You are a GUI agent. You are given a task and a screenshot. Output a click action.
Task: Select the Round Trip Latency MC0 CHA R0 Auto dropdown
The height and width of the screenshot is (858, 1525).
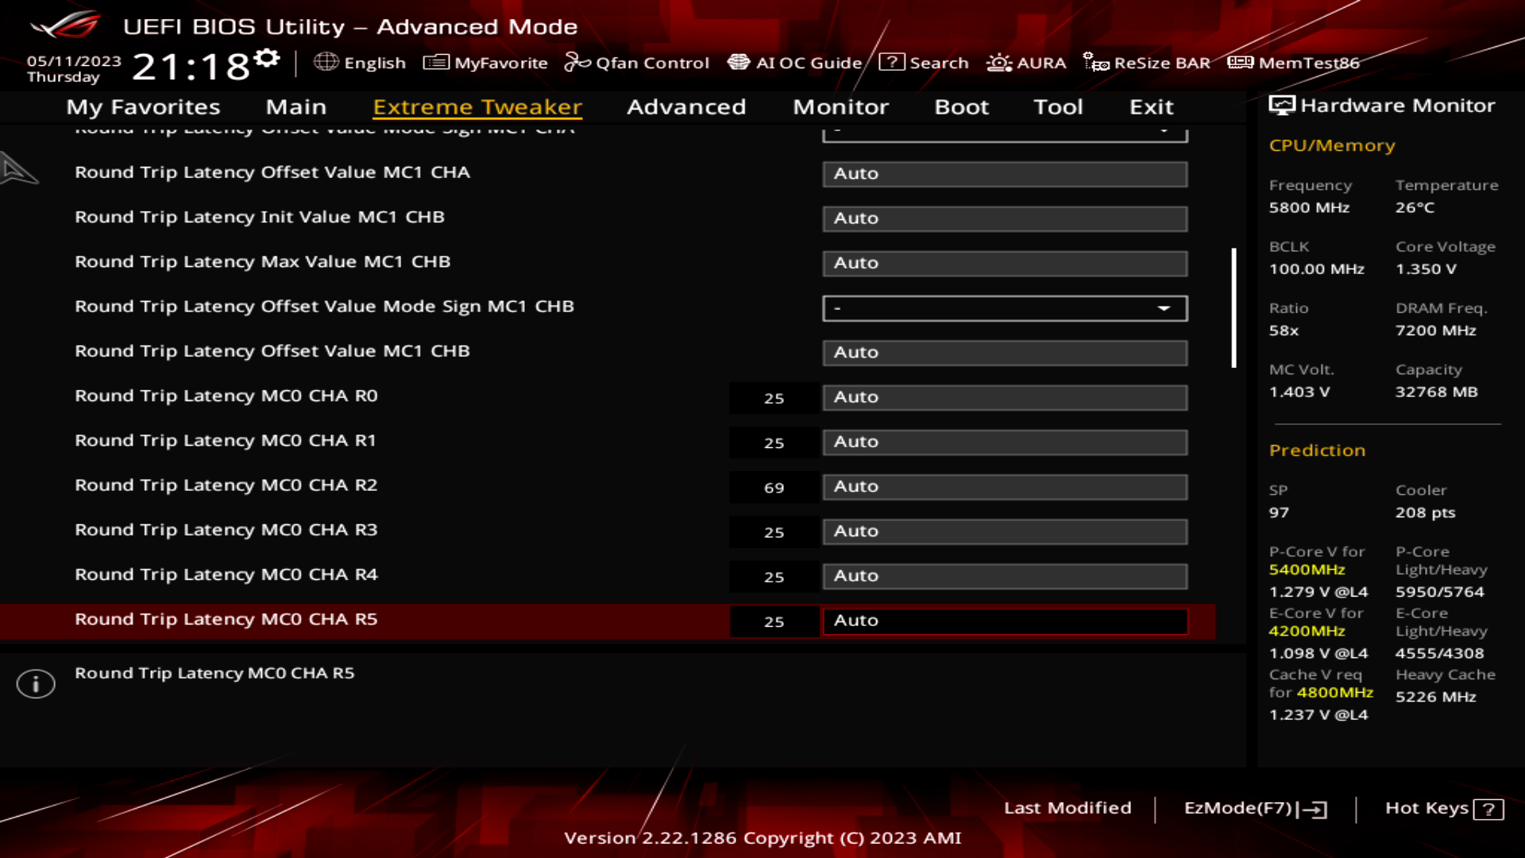pyautogui.click(x=1003, y=397)
